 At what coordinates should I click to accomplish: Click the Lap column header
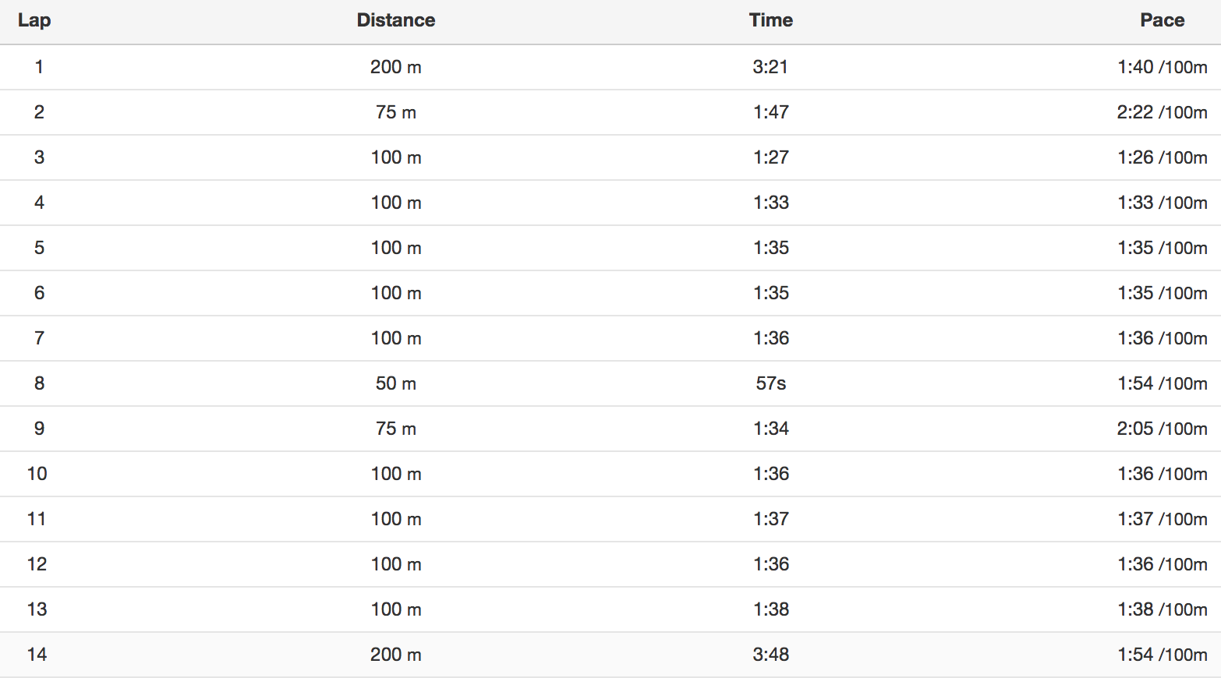pyautogui.click(x=34, y=20)
